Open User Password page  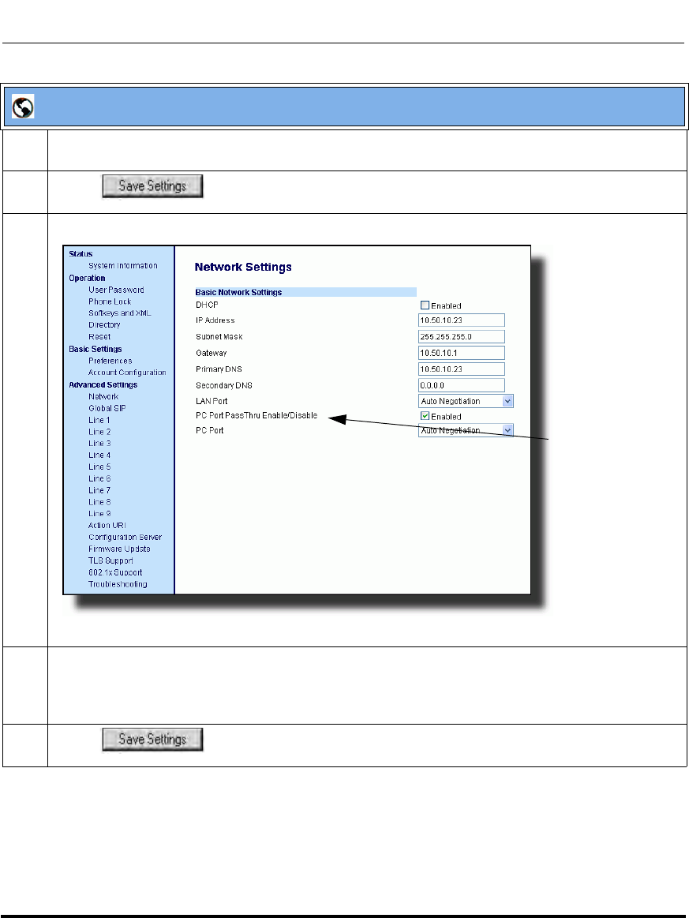point(116,290)
